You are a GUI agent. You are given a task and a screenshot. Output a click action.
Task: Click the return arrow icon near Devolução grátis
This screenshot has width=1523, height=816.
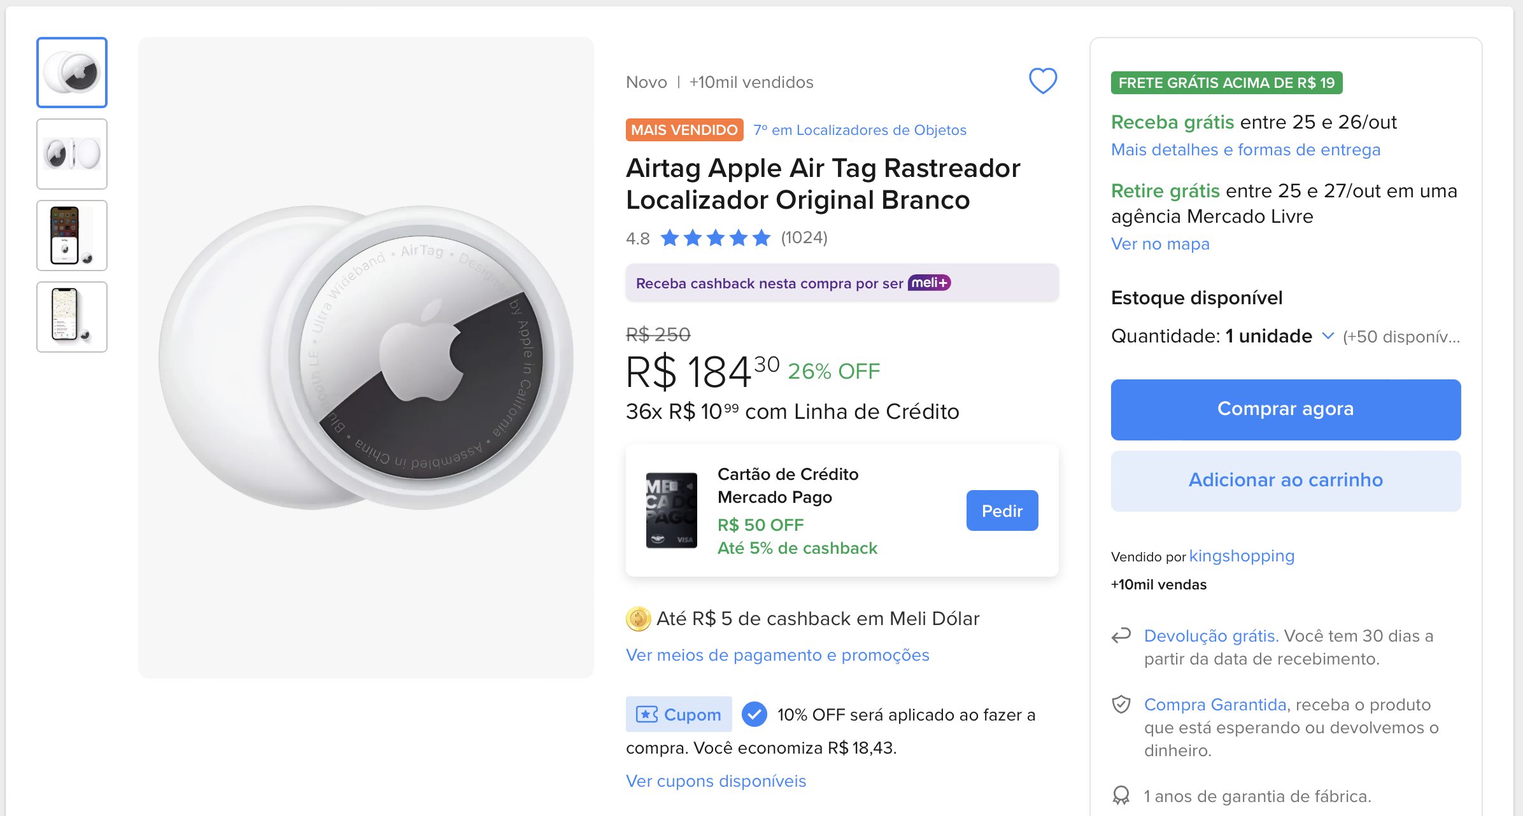point(1121,635)
